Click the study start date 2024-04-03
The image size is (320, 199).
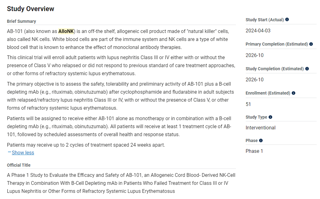(x=258, y=30)
